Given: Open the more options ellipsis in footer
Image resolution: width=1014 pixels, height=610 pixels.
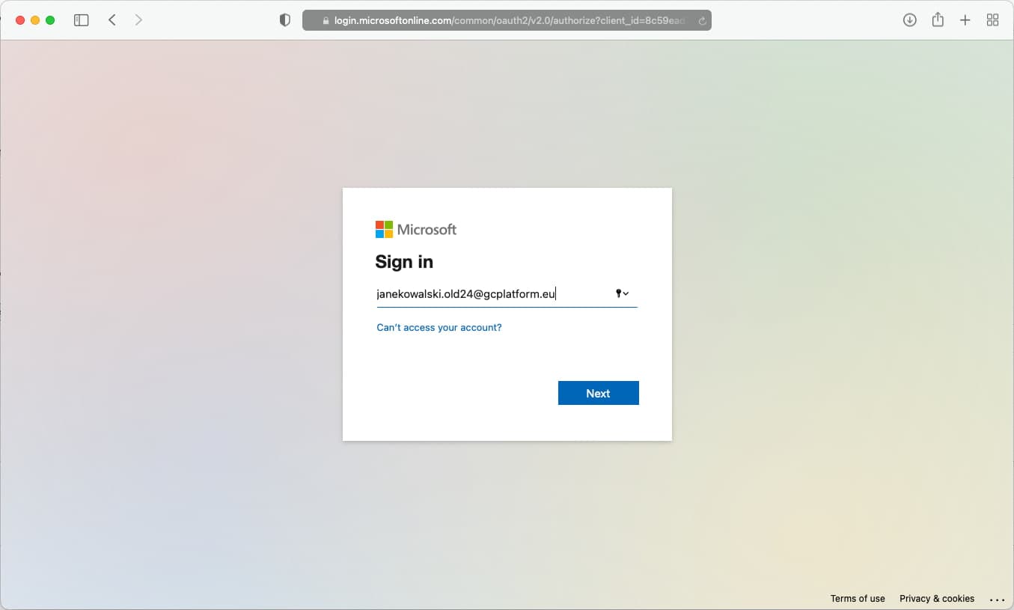Looking at the screenshot, I should [x=997, y=600].
